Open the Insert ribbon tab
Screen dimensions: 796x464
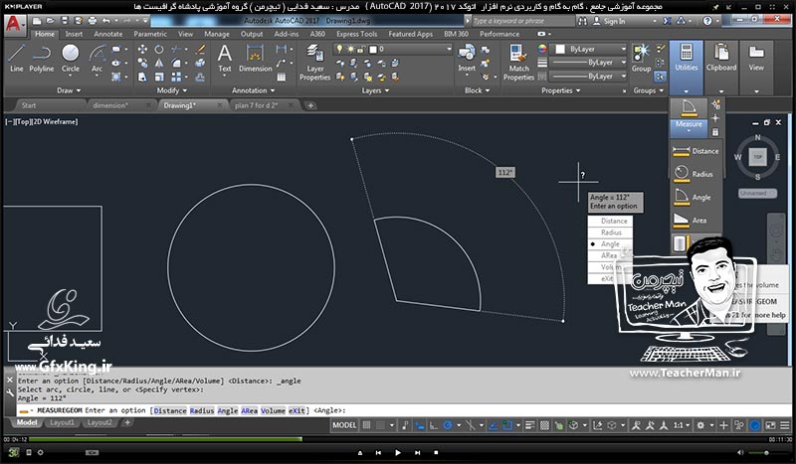click(74, 34)
